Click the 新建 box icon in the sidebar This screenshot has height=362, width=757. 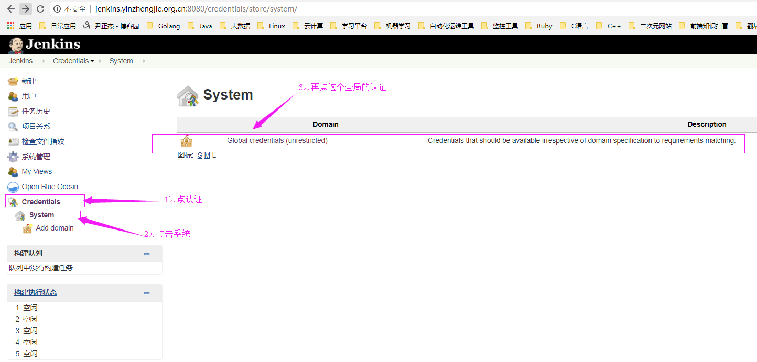coord(13,81)
